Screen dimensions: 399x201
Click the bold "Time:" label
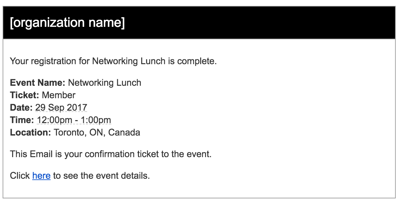coord(22,120)
